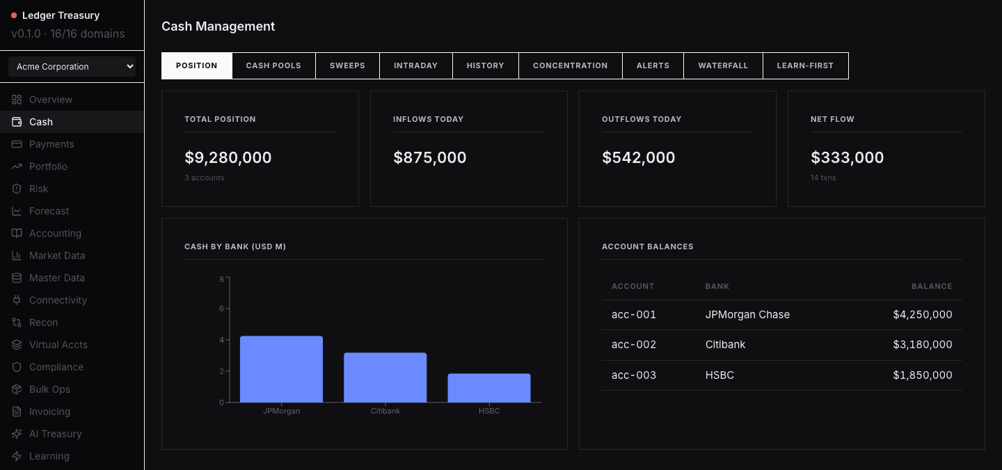Screen dimensions: 1002x470
Task: Switch to the Intraday tab
Action: point(416,65)
